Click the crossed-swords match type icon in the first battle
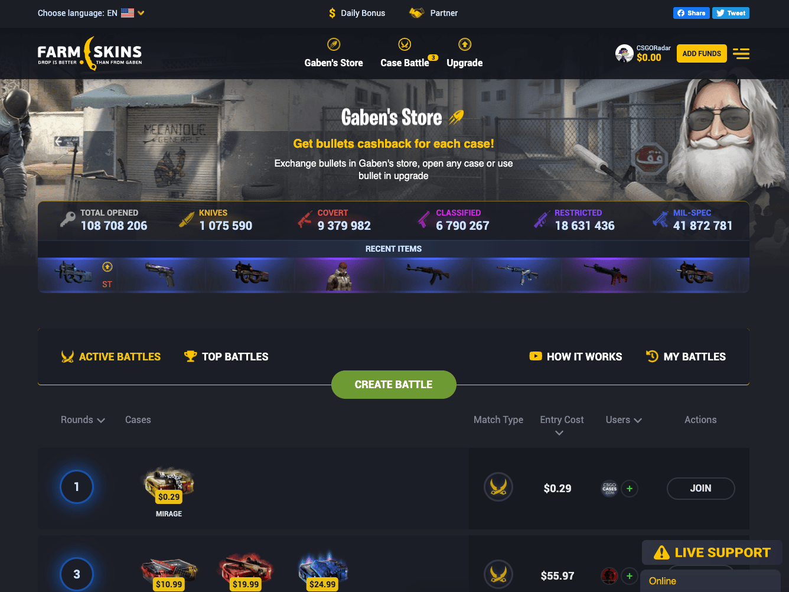 click(x=498, y=487)
